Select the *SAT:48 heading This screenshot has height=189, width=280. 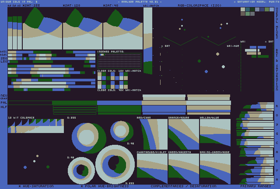pos(111,6)
